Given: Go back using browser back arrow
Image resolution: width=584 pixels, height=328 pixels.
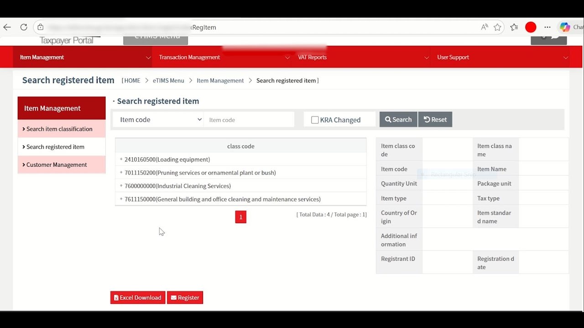Looking at the screenshot, I should [x=7, y=27].
